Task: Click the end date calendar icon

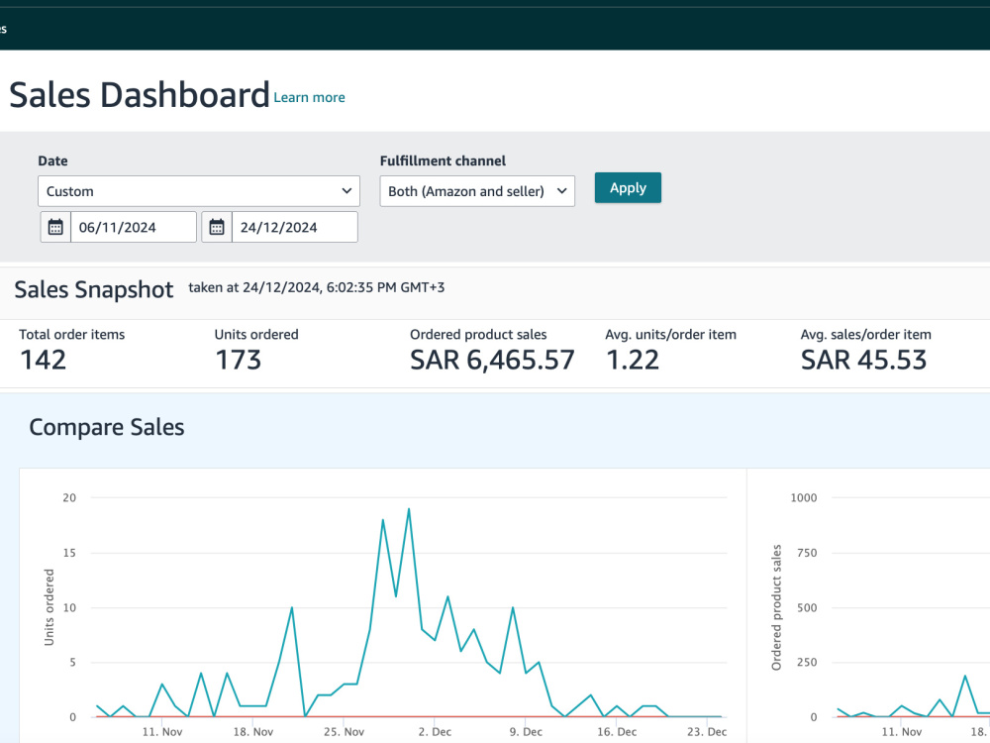Action: [x=217, y=227]
